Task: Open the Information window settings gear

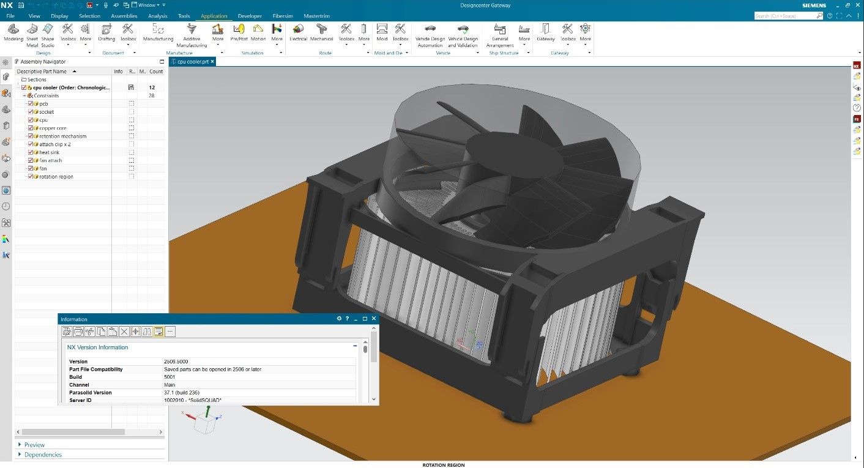Action: (339, 318)
